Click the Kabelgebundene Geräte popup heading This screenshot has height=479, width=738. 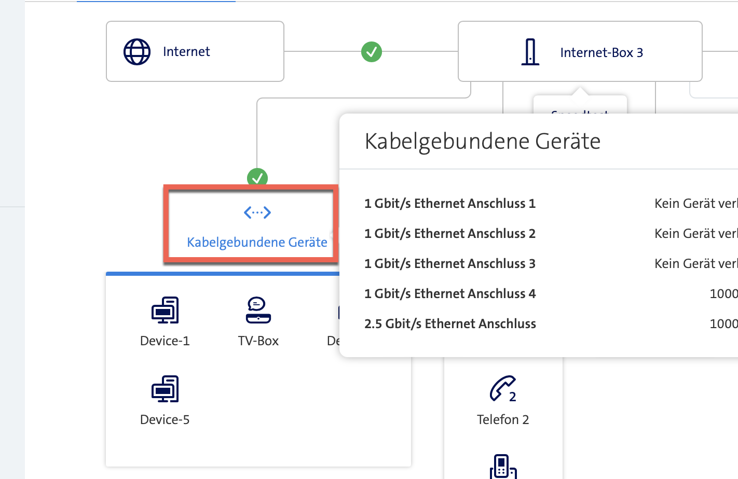click(483, 141)
